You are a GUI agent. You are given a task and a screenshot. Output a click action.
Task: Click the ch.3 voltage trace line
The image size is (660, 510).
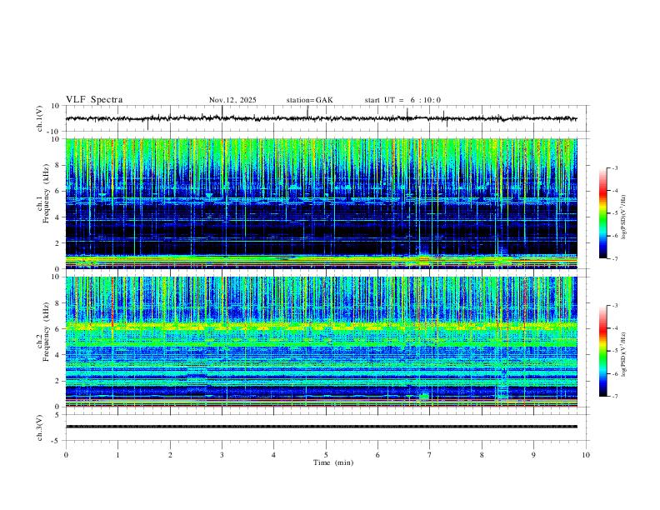tap(321, 427)
